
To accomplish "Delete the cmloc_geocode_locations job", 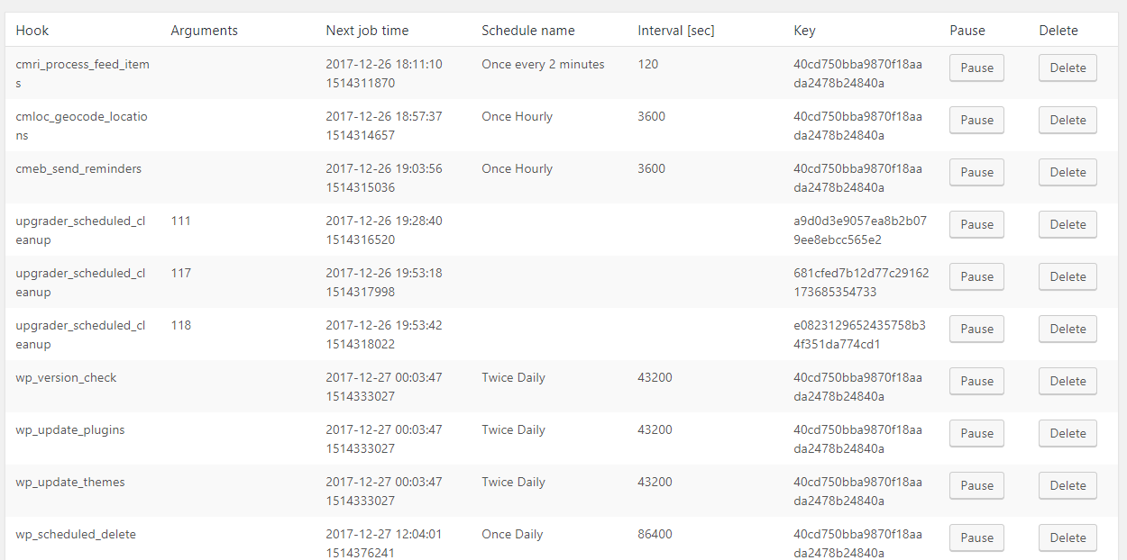I will (1067, 121).
